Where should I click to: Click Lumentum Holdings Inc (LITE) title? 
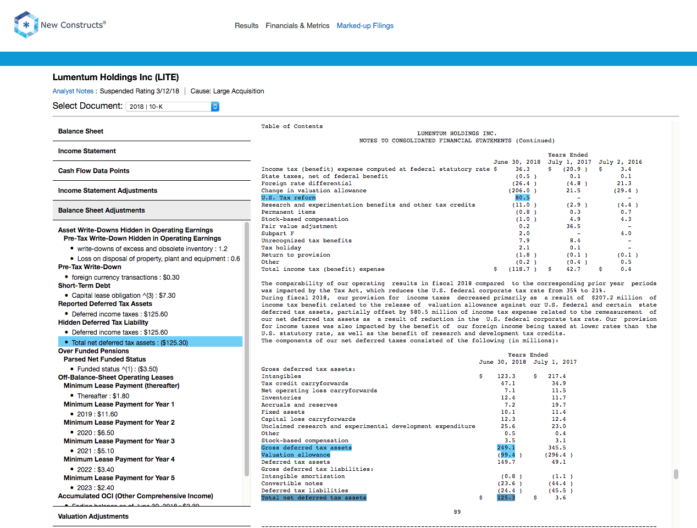click(x=116, y=77)
